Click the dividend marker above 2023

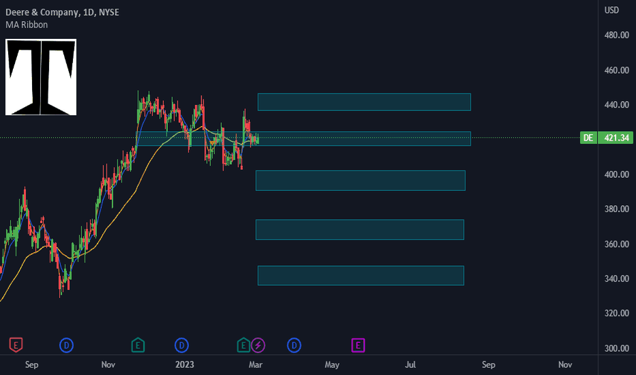[x=182, y=346]
